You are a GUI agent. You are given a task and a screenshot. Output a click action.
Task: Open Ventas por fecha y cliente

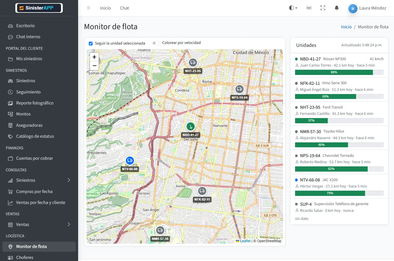click(39, 203)
